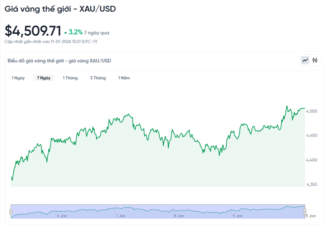Choose the 1 Năm time range
The width and height of the screenshot is (324, 228).
coord(124,78)
